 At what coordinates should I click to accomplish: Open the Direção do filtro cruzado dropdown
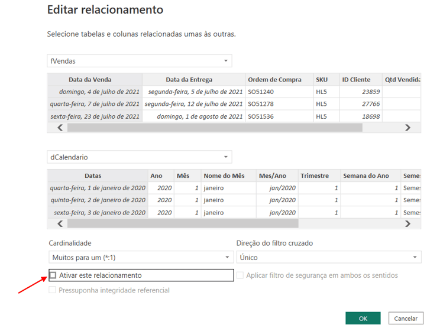point(329,257)
